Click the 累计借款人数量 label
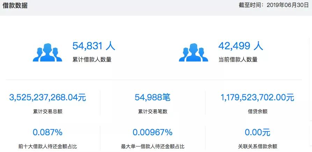312x152 pixels. tap(92, 59)
